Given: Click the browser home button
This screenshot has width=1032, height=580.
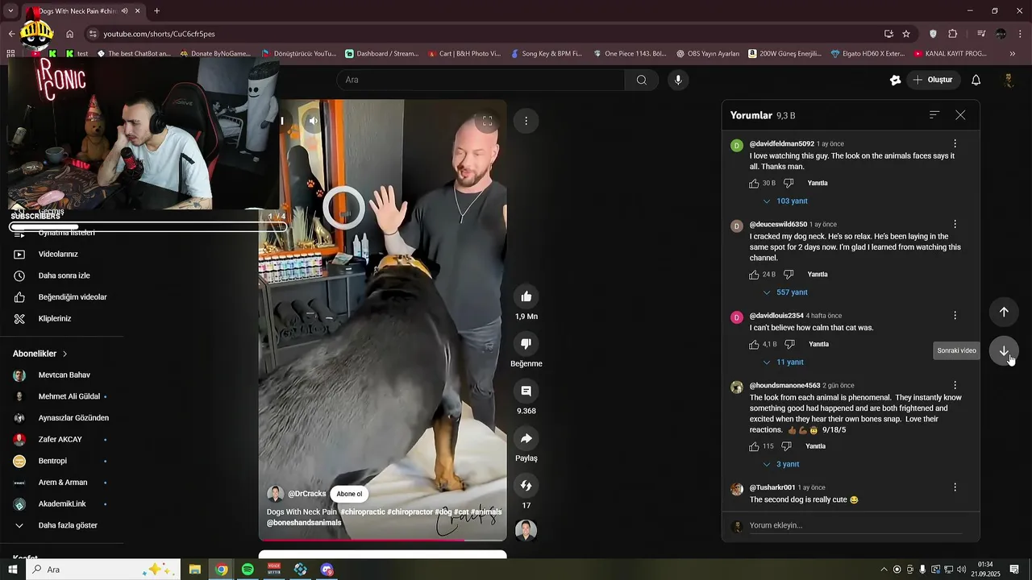Looking at the screenshot, I should [69, 34].
